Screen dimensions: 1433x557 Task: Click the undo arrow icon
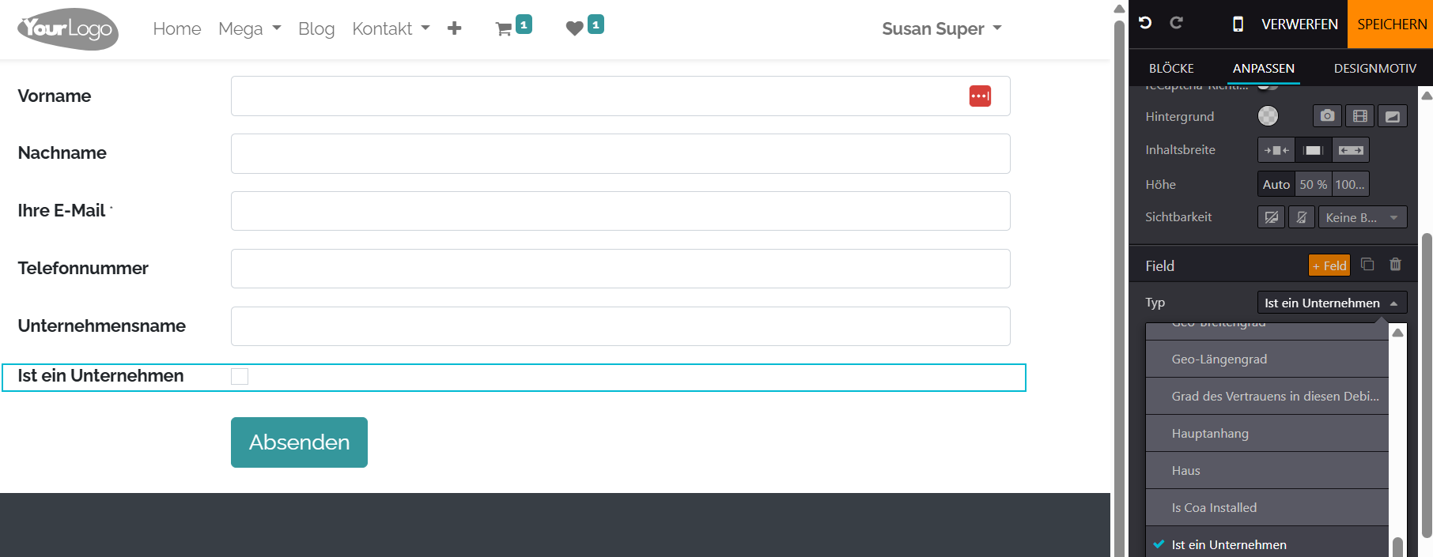tap(1145, 23)
